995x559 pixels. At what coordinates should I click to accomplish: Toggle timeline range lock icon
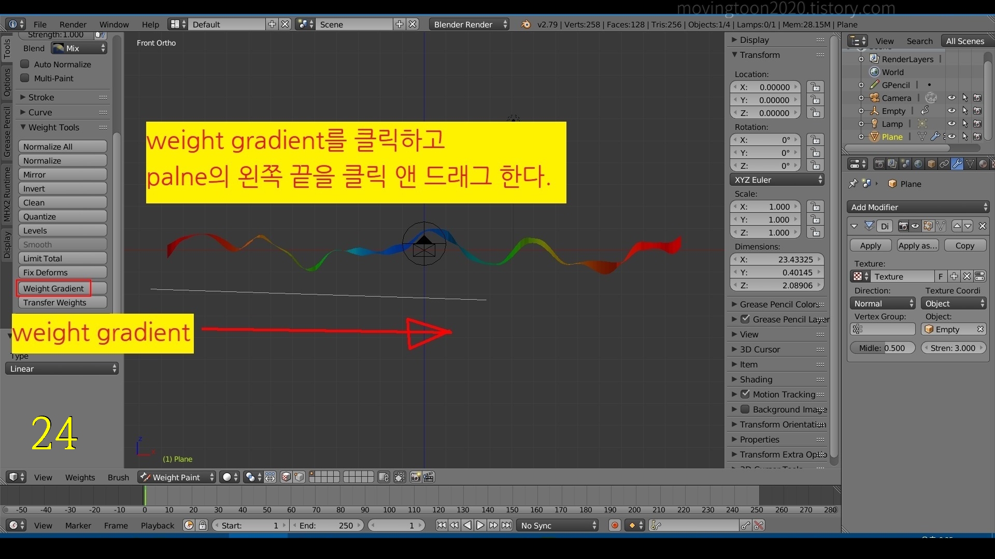point(203,525)
